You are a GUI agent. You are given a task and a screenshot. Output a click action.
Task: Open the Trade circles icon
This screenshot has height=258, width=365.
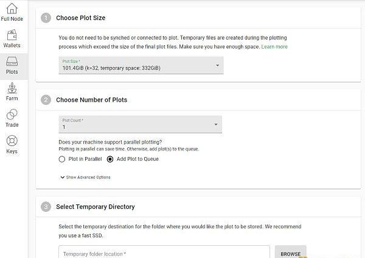12,114
